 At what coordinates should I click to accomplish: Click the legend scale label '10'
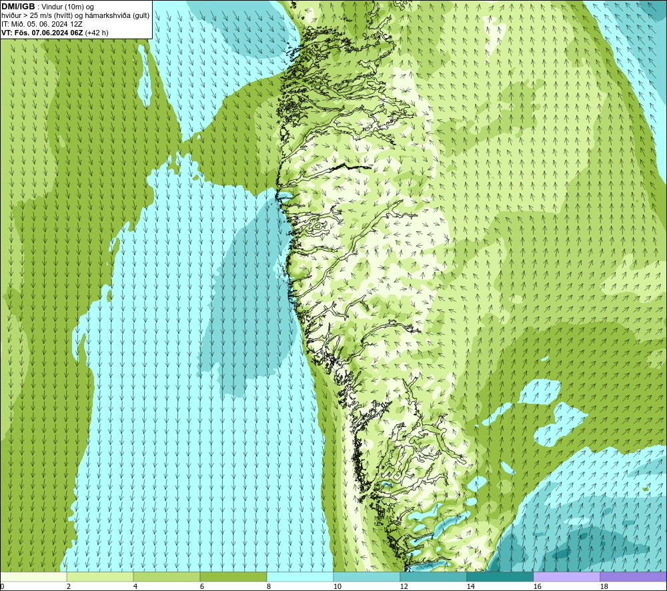point(337,586)
